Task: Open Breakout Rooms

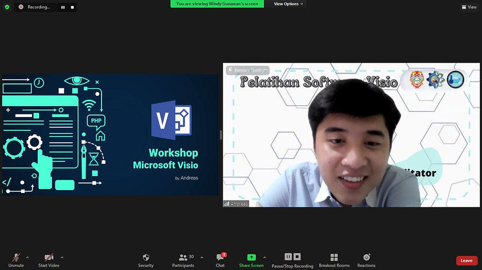Action: click(x=334, y=260)
